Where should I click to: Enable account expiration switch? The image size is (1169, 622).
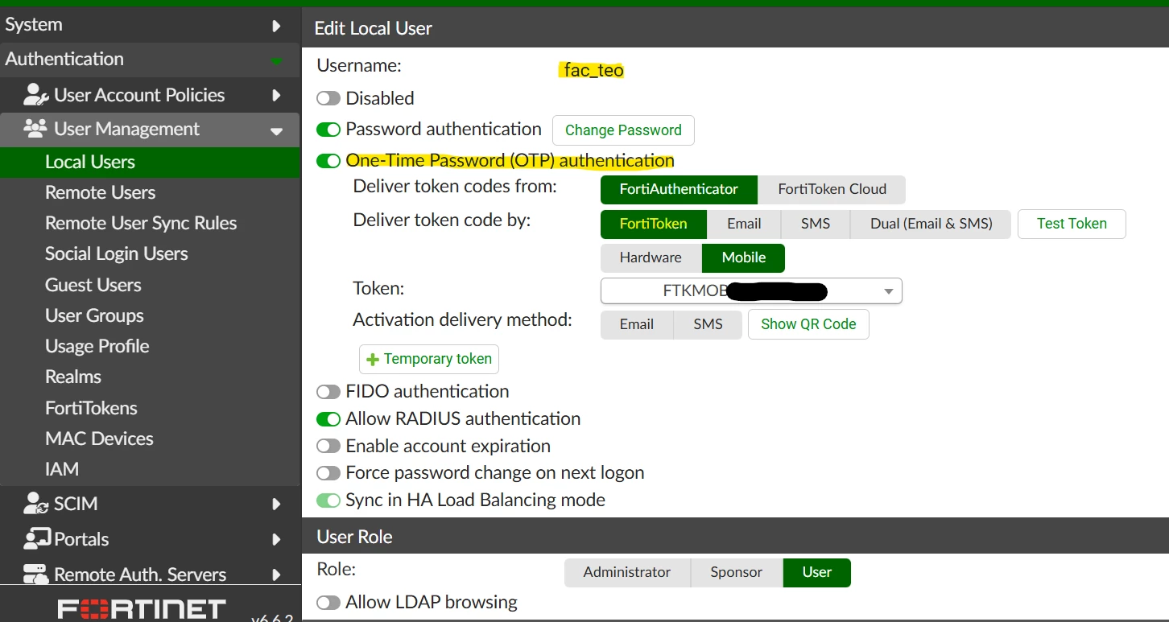[328, 447]
